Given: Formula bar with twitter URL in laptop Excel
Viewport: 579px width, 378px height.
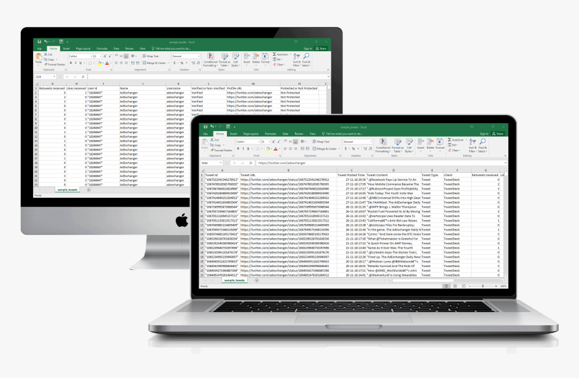Looking at the screenshot, I should tap(380, 163).
